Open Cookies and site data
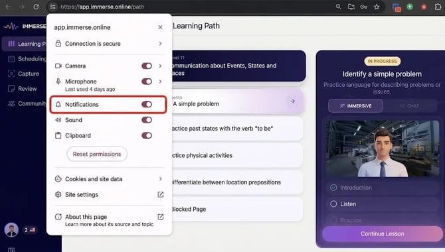 click(109, 179)
